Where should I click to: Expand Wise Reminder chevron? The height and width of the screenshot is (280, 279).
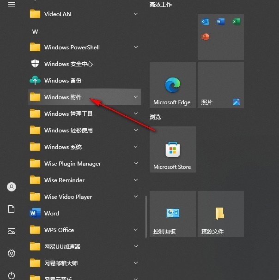tap(136, 180)
